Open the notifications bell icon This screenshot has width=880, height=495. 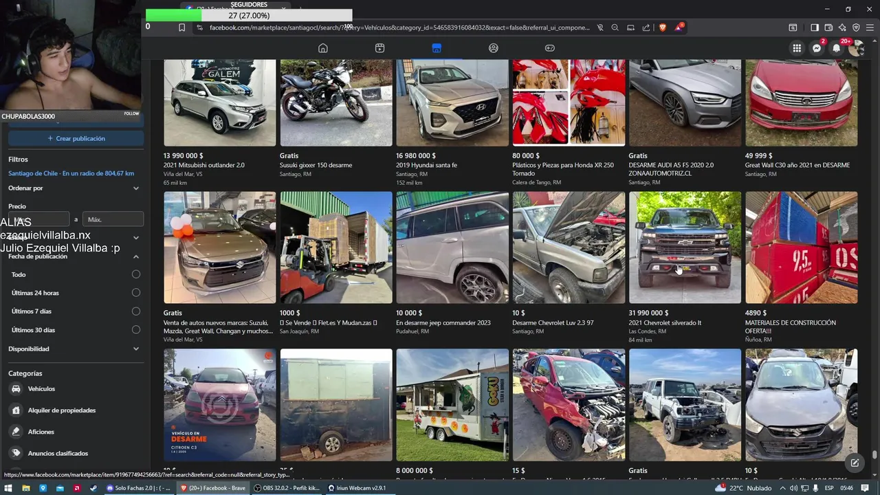tap(837, 48)
